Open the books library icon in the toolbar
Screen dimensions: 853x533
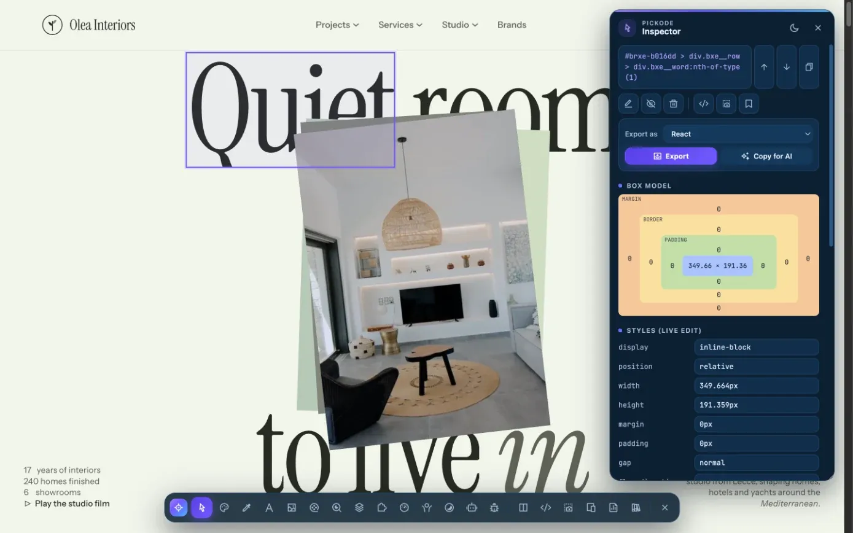tap(636, 508)
